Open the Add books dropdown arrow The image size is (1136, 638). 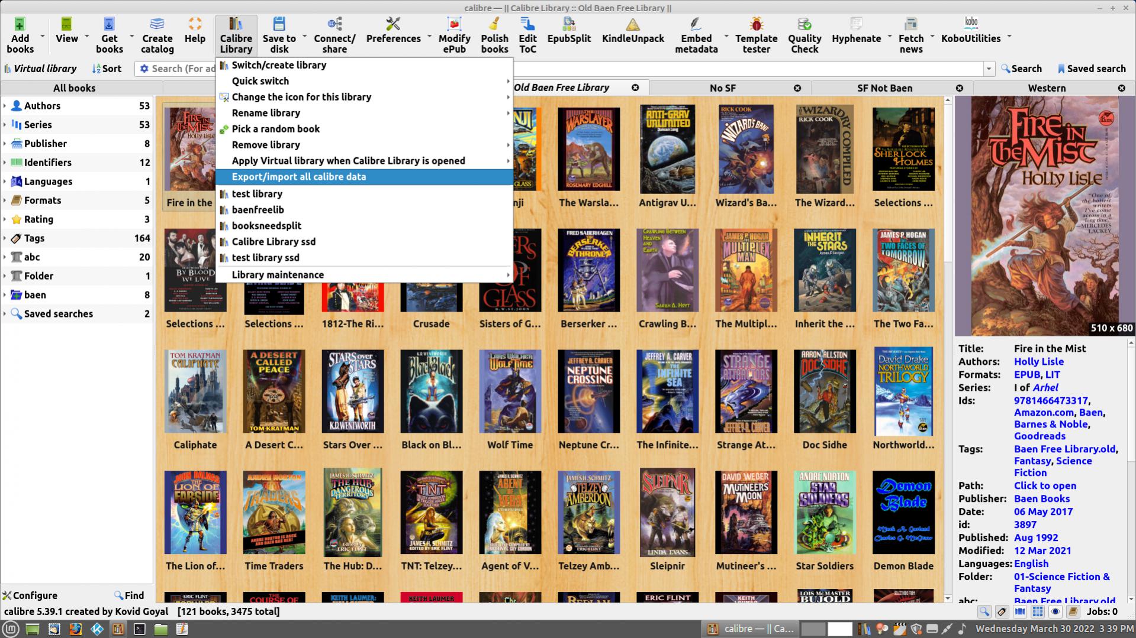[41, 37]
